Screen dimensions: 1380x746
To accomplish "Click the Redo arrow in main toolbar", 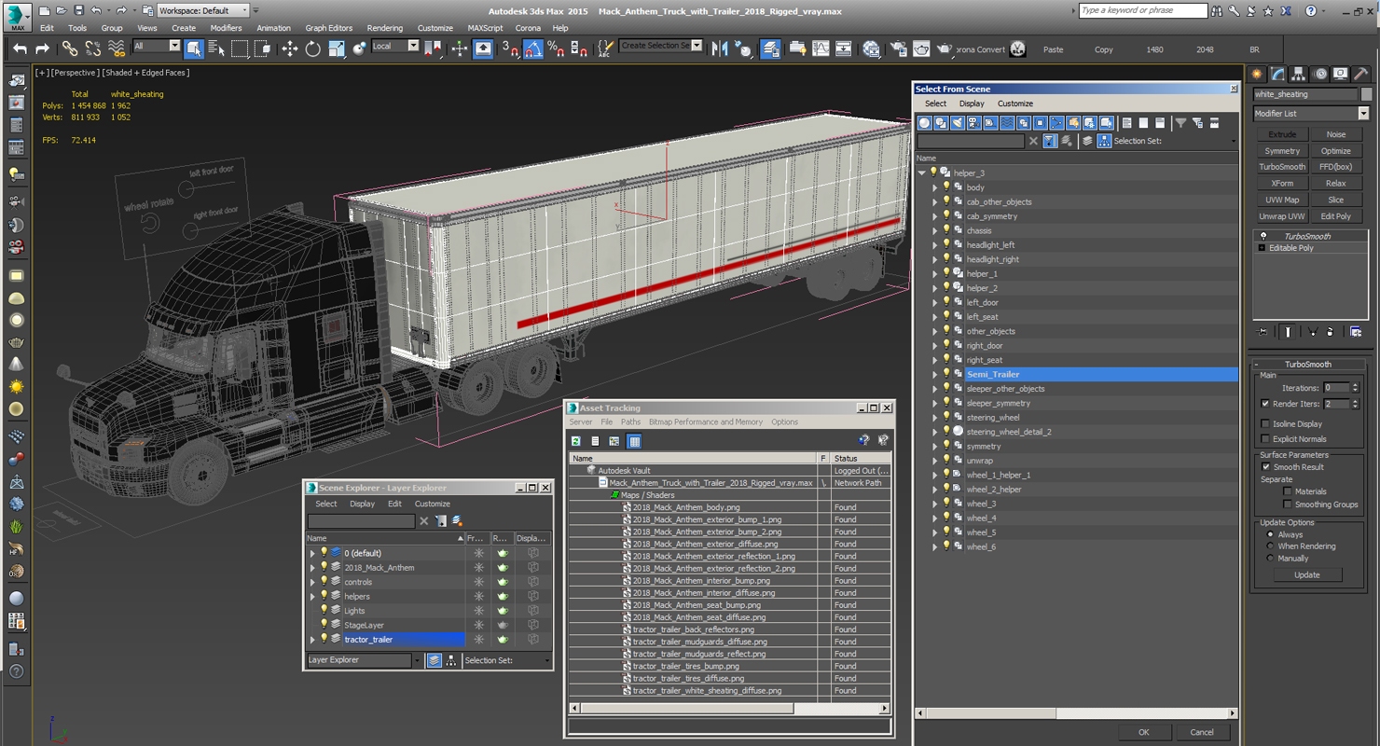I will (42, 48).
